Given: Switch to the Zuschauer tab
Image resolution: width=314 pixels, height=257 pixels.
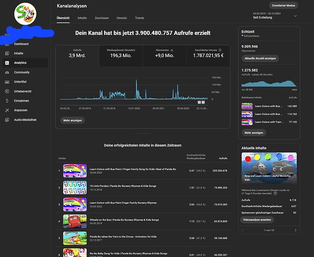Looking at the screenshot, I should [x=102, y=18].
